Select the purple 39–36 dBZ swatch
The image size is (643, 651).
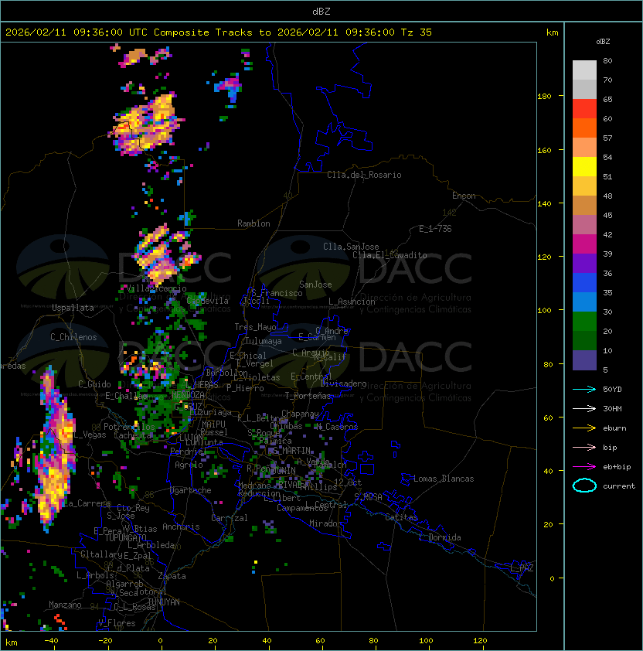pos(584,263)
